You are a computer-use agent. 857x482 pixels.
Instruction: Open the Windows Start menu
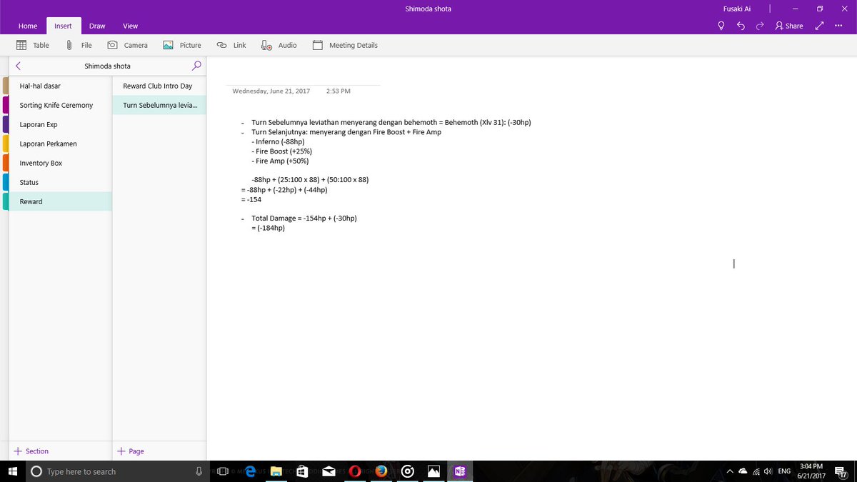[x=12, y=471]
